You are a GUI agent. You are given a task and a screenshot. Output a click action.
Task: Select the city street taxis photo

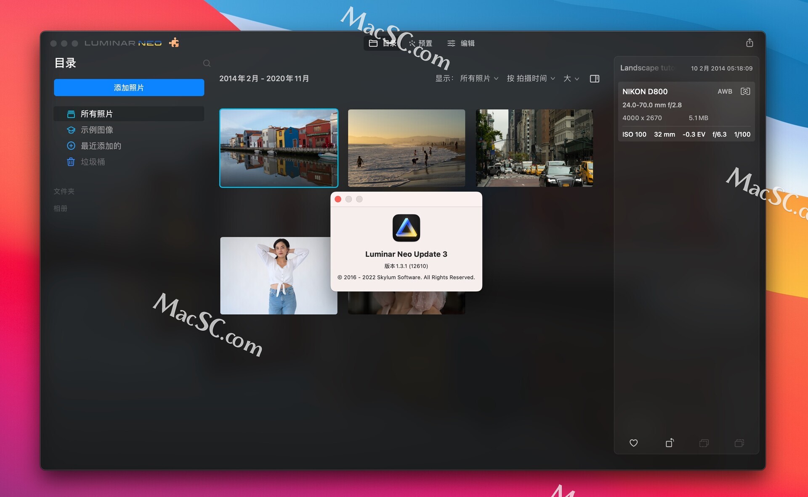click(534, 148)
